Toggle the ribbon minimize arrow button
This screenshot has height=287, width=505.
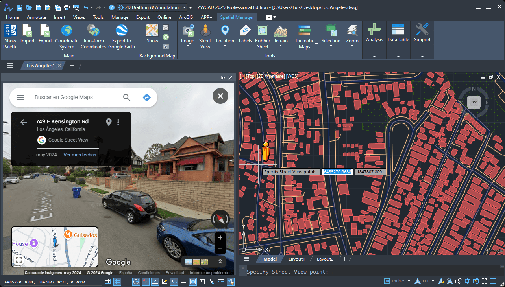coord(269,17)
